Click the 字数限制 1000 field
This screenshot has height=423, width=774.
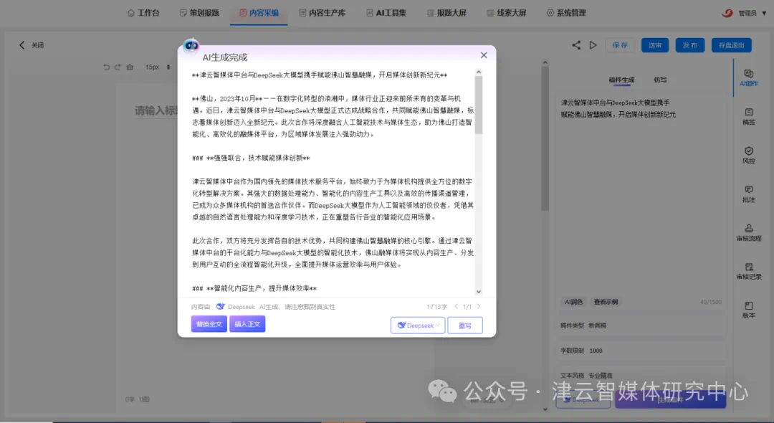point(641,351)
